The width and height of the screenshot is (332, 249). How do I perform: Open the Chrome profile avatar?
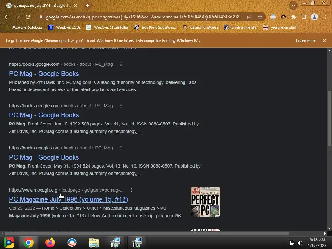[x=314, y=17]
